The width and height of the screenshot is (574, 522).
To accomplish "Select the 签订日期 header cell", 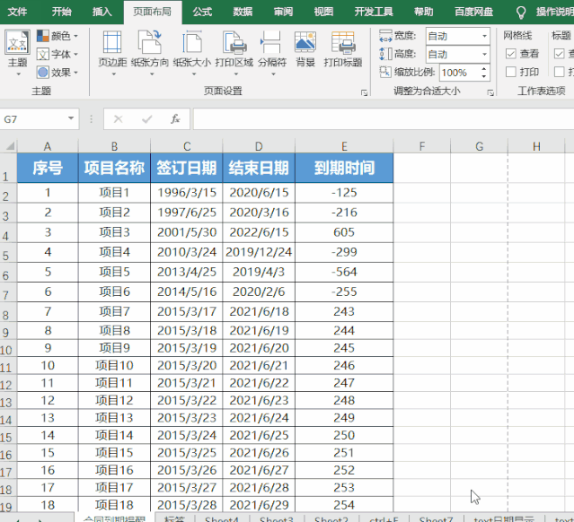I will click(187, 168).
